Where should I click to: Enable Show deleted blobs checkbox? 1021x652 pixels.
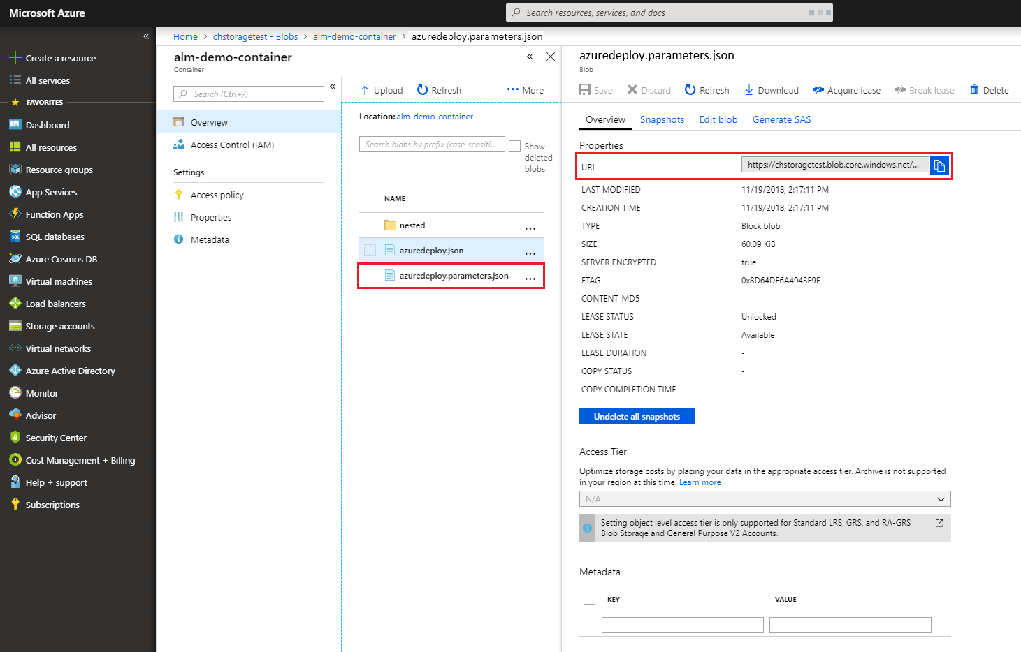click(515, 146)
